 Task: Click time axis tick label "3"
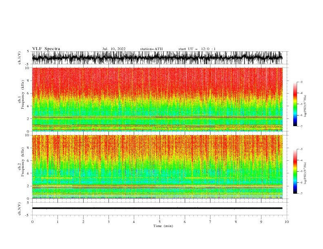pyautogui.click(x=108, y=222)
